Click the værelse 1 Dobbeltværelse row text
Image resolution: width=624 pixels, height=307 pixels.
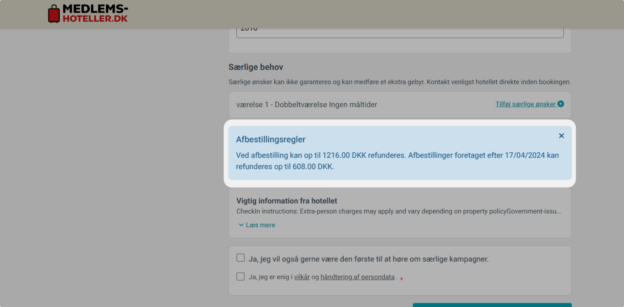click(307, 105)
